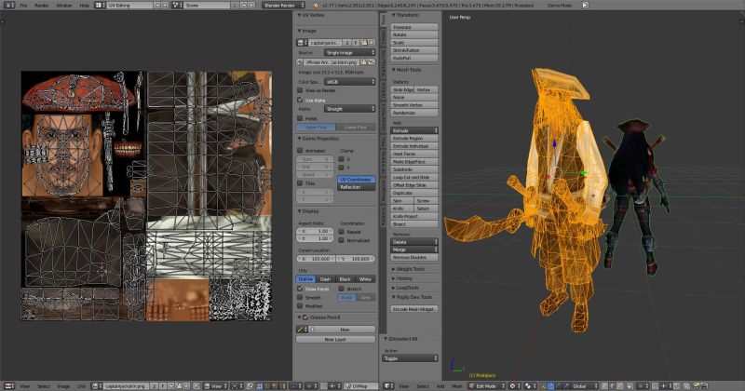Open the Merge dropdown in Mesh Tools
Image resolution: width=745 pixels, height=391 pixels.
tap(413, 249)
